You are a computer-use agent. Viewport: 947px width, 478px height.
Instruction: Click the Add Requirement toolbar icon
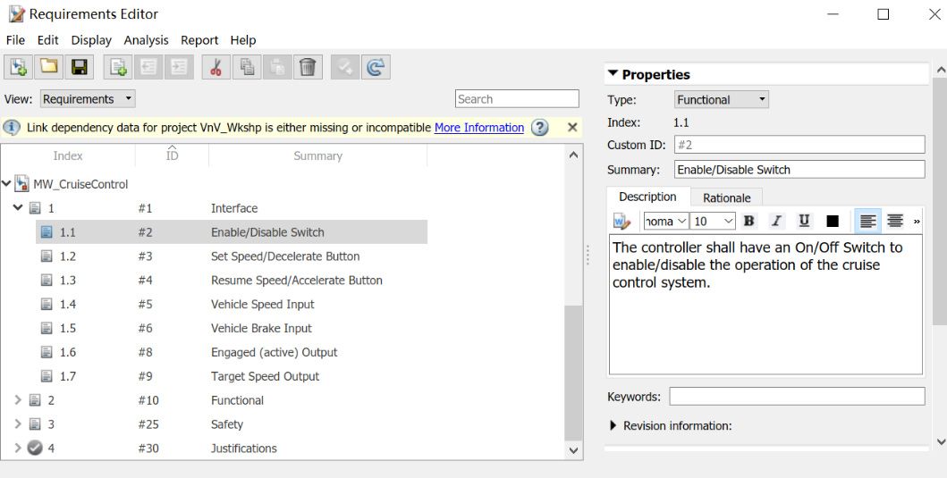point(117,67)
